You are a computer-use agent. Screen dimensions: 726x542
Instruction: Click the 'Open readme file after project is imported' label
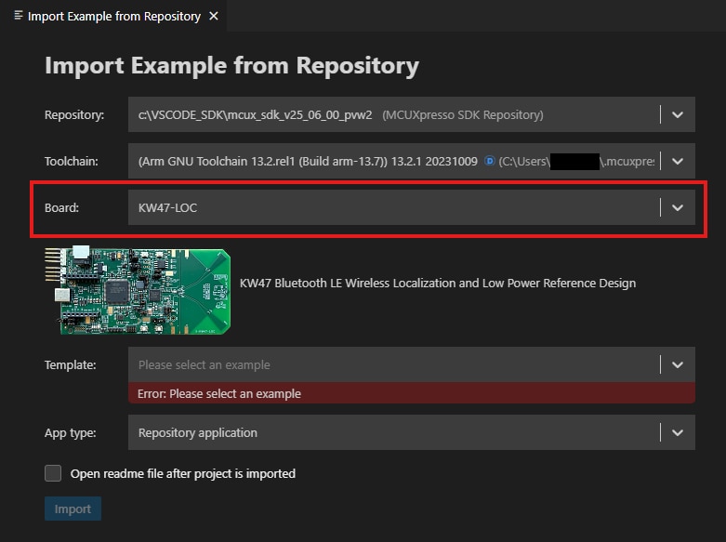click(183, 473)
